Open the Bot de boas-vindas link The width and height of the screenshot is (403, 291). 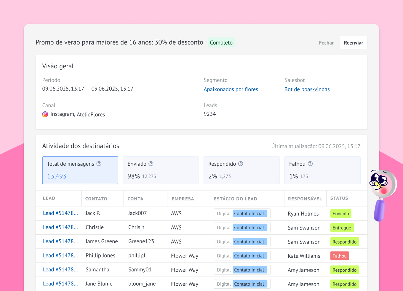coord(307,89)
